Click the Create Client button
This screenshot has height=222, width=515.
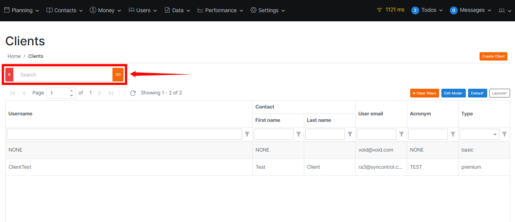(493, 56)
